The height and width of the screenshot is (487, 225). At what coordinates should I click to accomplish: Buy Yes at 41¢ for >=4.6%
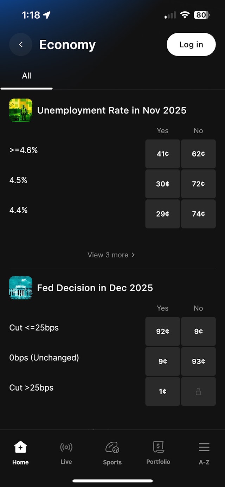[x=162, y=154]
